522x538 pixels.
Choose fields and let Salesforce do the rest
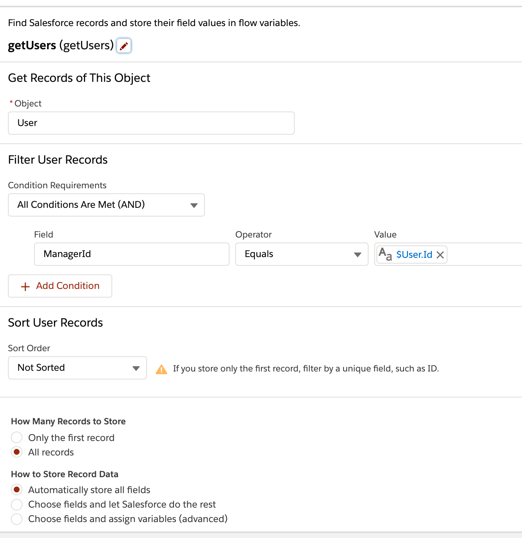click(x=17, y=504)
